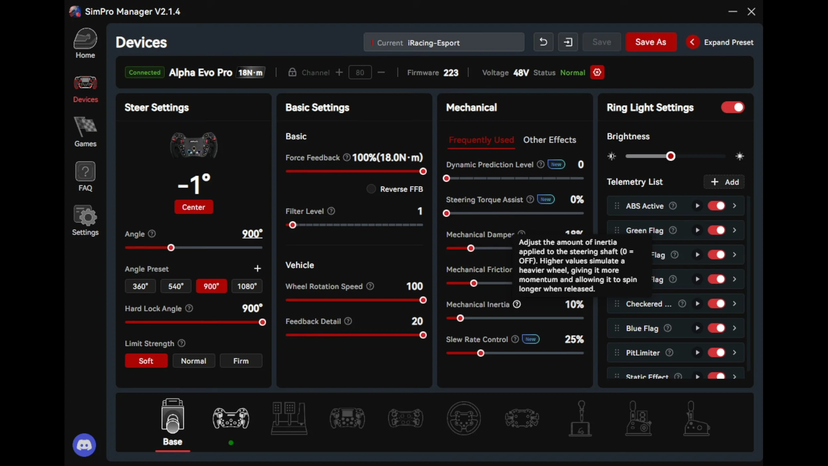Open the FAQ page
The image size is (828, 466).
pyautogui.click(x=85, y=176)
